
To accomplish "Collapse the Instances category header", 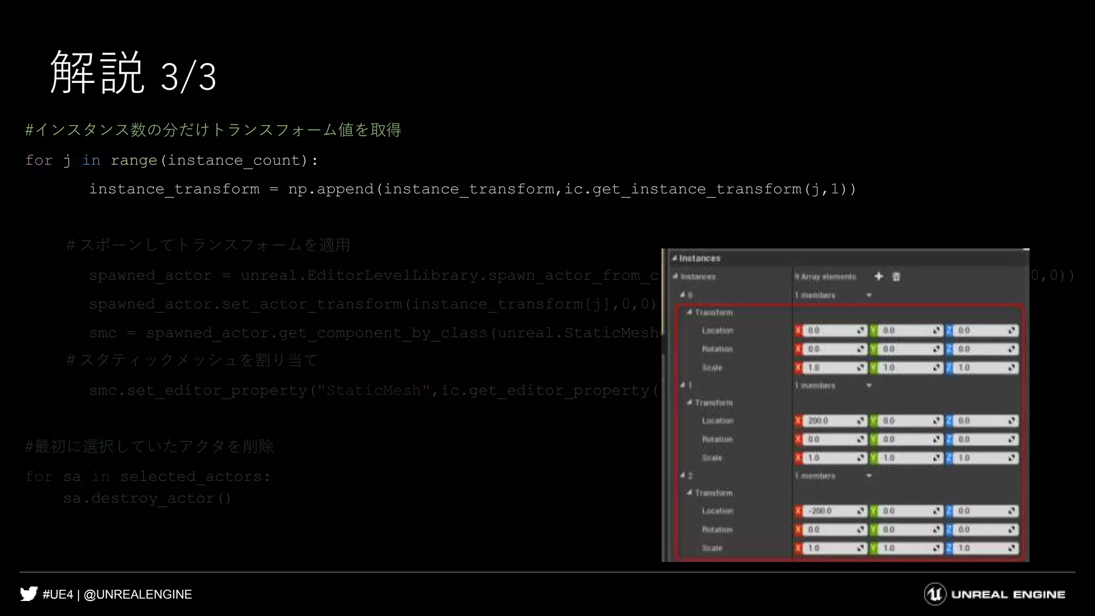I will tap(675, 258).
